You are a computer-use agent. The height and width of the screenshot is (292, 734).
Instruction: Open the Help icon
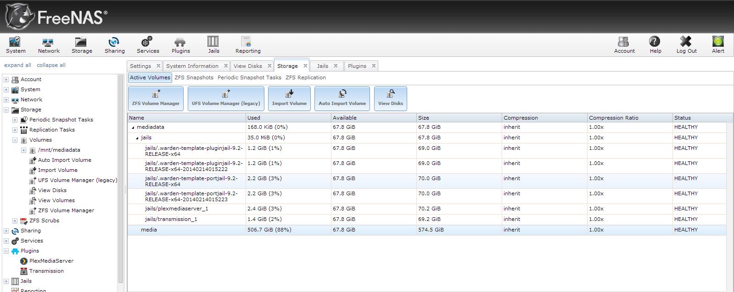pyautogui.click(x=655, y=45)
